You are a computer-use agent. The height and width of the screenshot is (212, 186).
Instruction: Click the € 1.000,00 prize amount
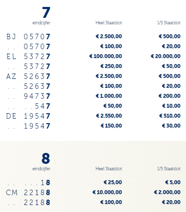(x=109, y=96)
